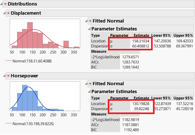Click Horsepower AICc value 1187.0881
Screen dimensions: 195x135
pyautogui.click(x=131, y=125)
